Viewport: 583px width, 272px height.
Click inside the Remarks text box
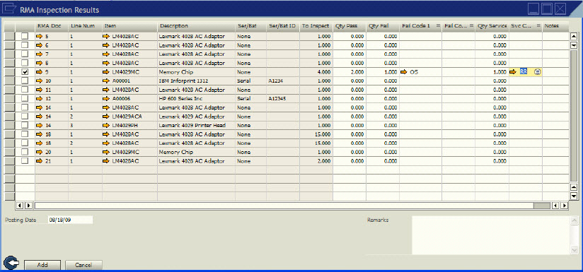point(491,235)
